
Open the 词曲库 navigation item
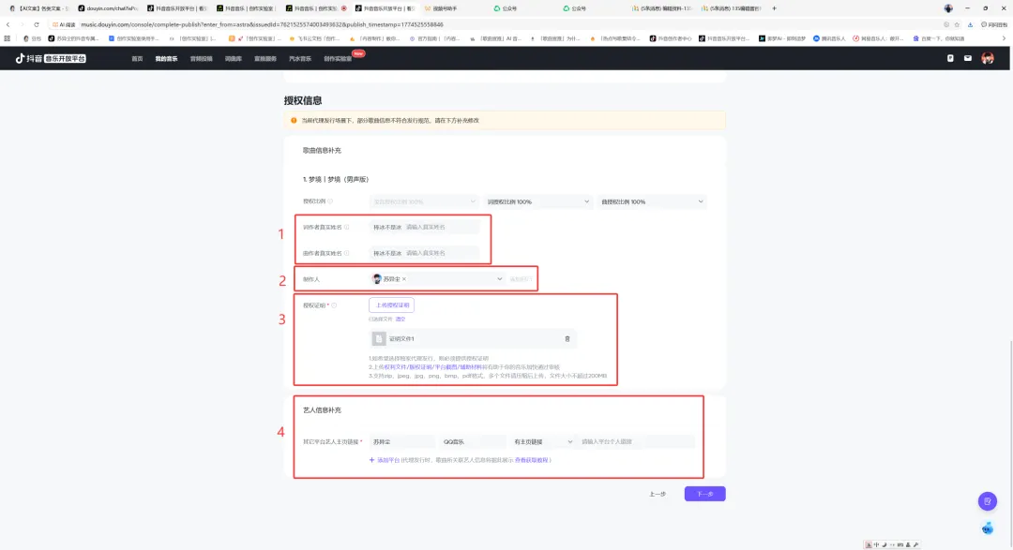[x=234, y=59]
